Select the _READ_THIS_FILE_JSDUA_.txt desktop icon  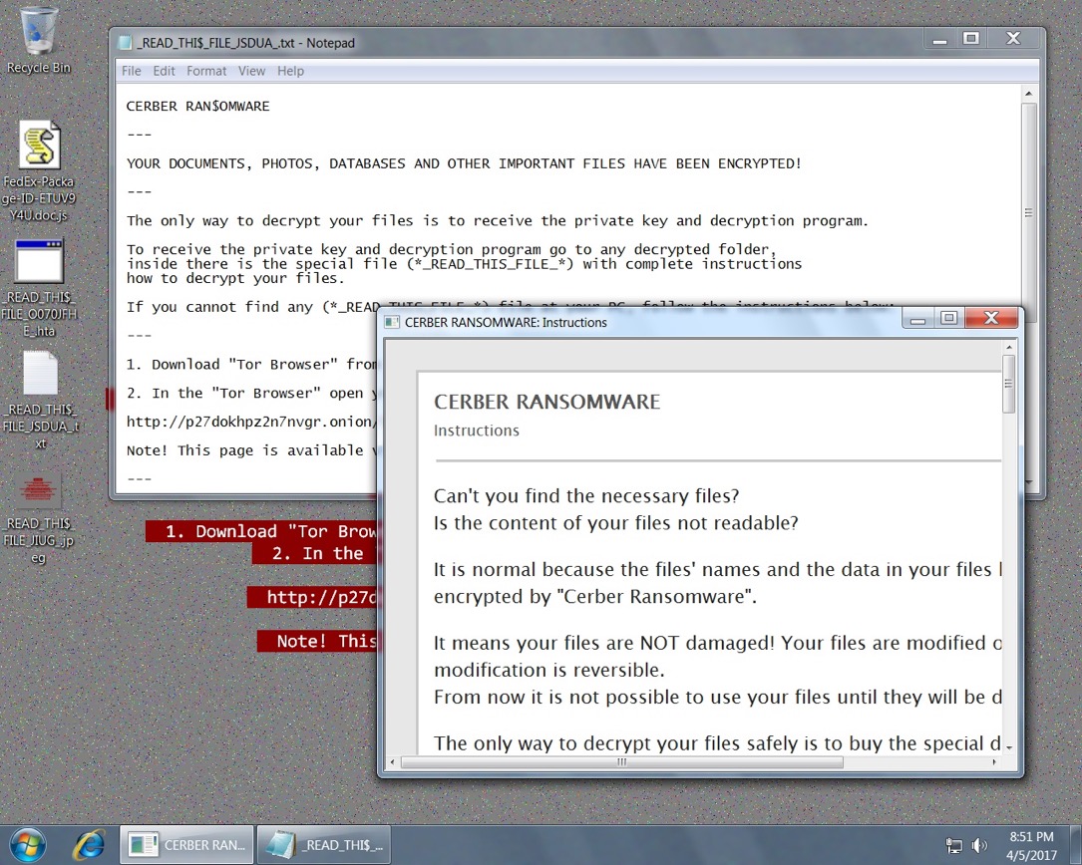tap(40, 400)
